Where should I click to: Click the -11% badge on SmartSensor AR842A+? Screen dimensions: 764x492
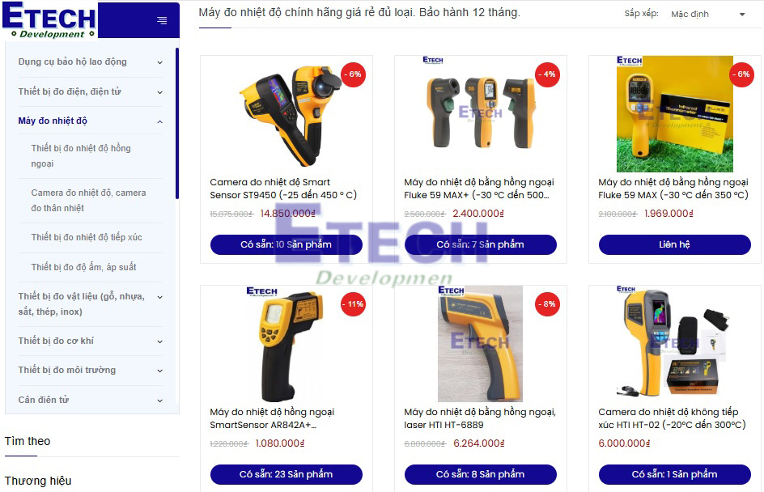(x=354, y=304)
